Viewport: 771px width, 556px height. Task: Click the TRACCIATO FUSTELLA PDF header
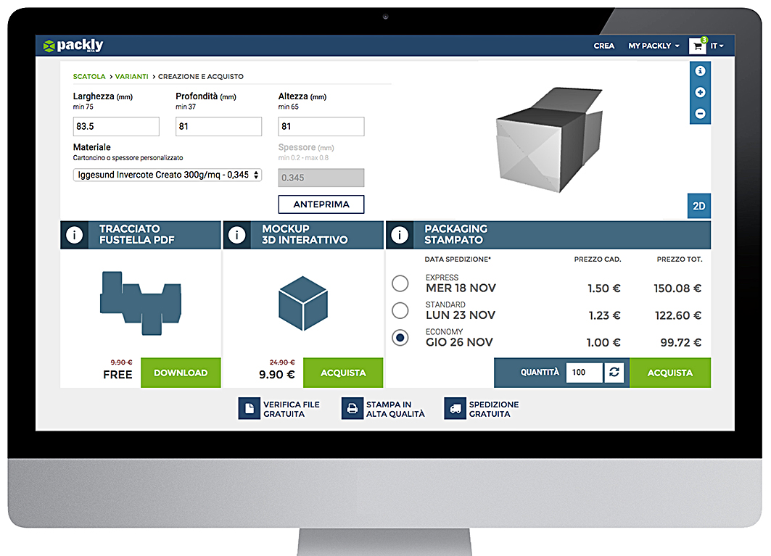point(136,234)
